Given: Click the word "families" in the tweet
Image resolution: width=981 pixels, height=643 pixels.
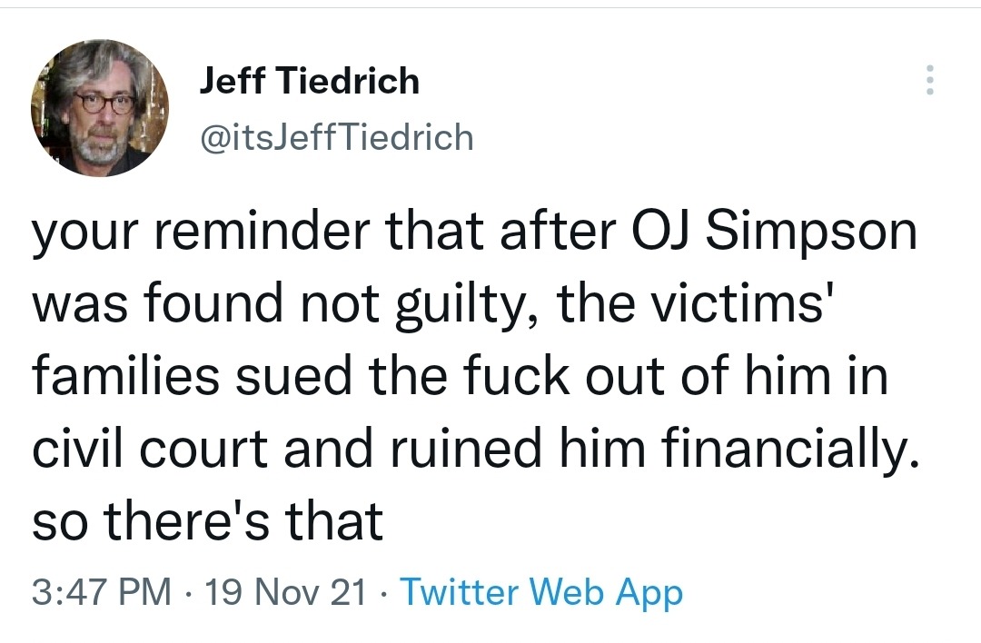Looking at the screenshot, I should coord(125,377).
